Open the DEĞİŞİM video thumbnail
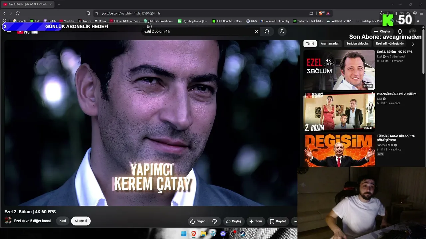 339,150
